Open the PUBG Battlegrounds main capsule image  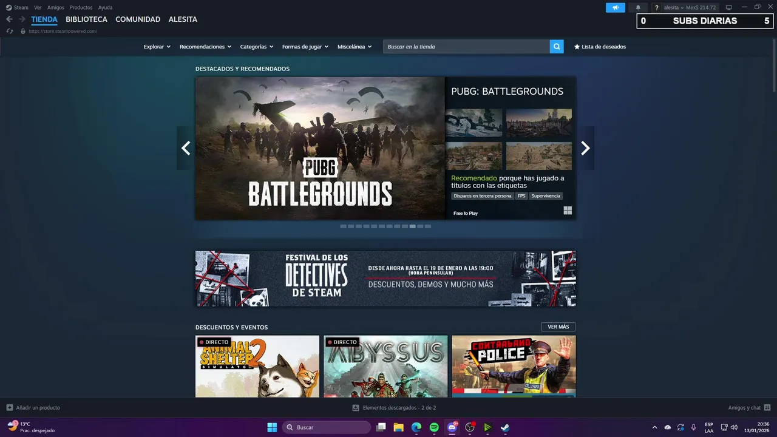(x=320, y=148)
